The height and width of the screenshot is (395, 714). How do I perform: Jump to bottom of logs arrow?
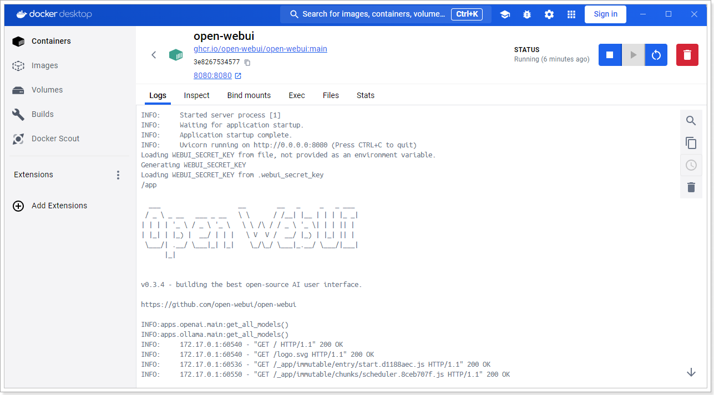[x=691, y=372]
